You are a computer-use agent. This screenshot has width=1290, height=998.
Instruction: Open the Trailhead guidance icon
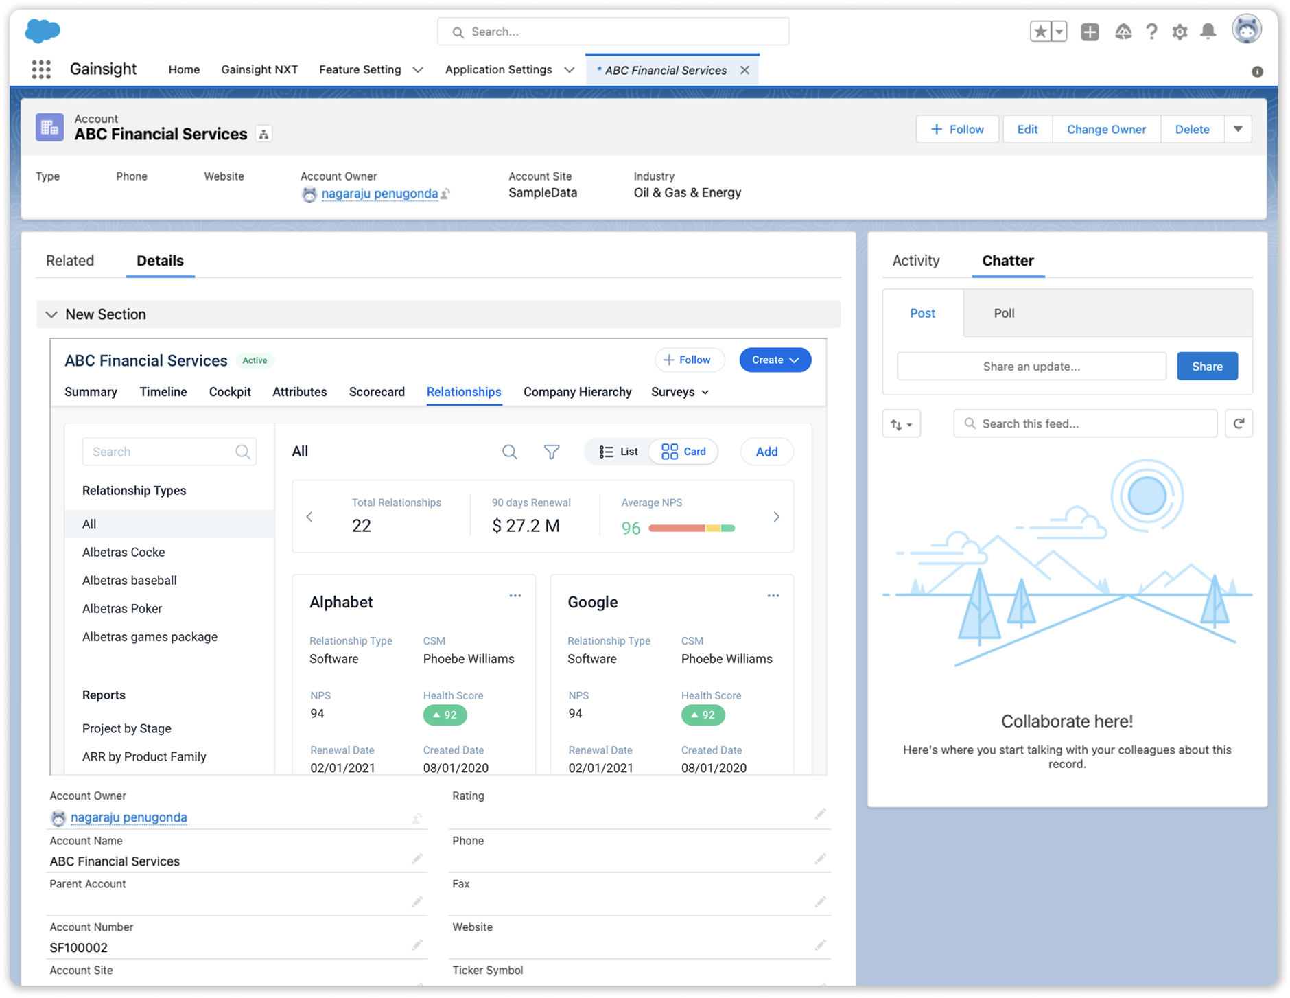(1123, 32)
